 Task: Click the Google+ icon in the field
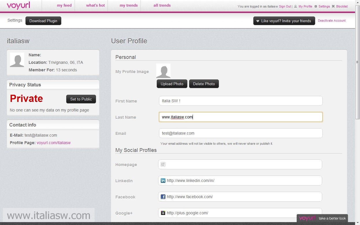click(163, 213)
